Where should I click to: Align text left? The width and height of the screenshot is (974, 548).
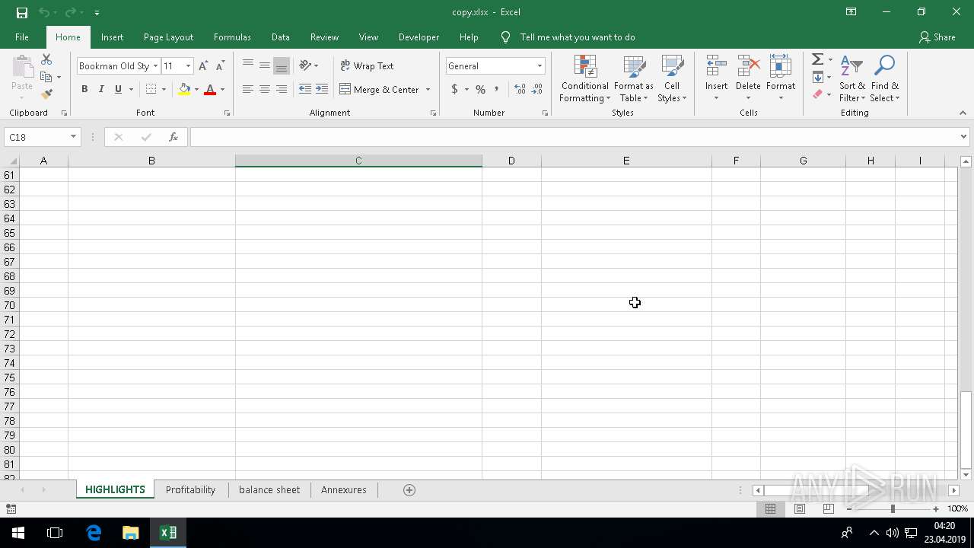point(248,89)
